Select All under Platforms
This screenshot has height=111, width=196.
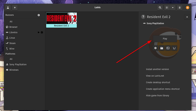pyautogui.click(x=11, y=59)
